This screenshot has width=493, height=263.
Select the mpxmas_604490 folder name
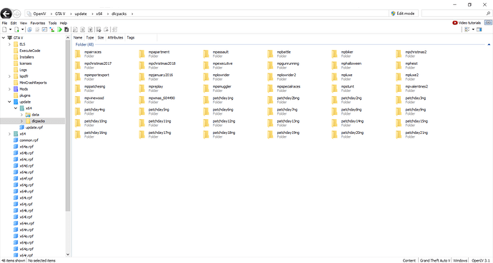(161, 98)
